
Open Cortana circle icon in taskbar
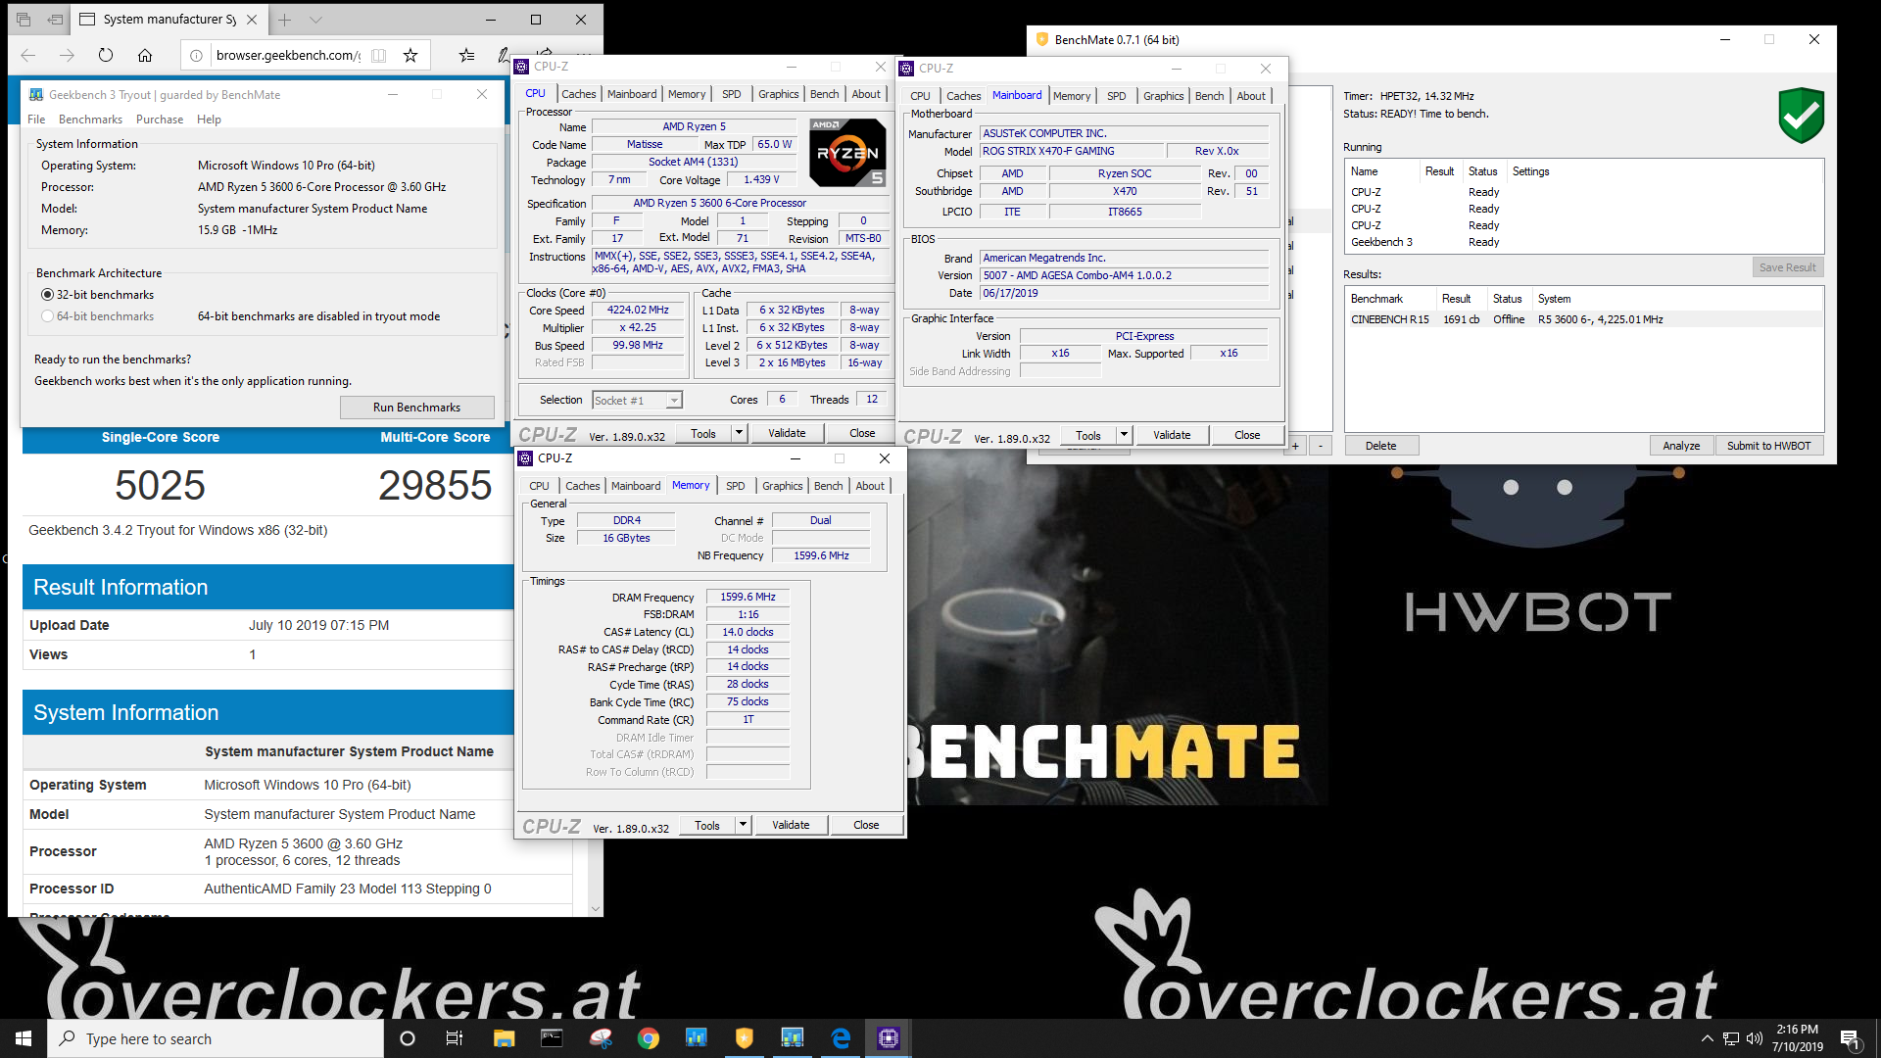click(408, 1038)
